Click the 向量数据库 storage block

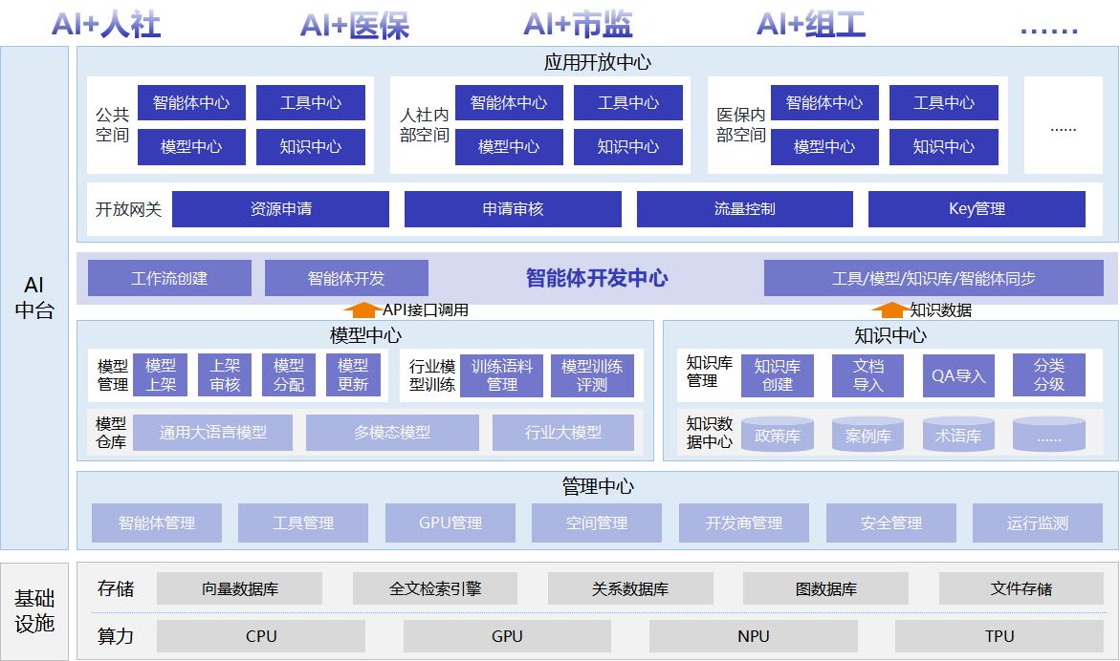pos(239,589)
